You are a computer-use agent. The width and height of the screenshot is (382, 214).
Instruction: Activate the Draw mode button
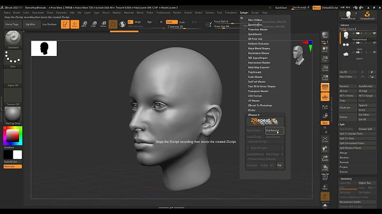pos(75,24)
